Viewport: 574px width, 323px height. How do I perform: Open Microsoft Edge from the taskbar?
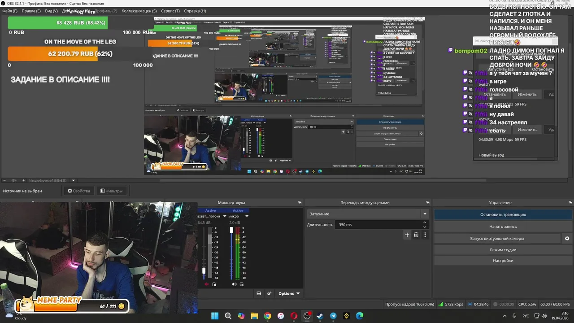(x=360, y=316)
